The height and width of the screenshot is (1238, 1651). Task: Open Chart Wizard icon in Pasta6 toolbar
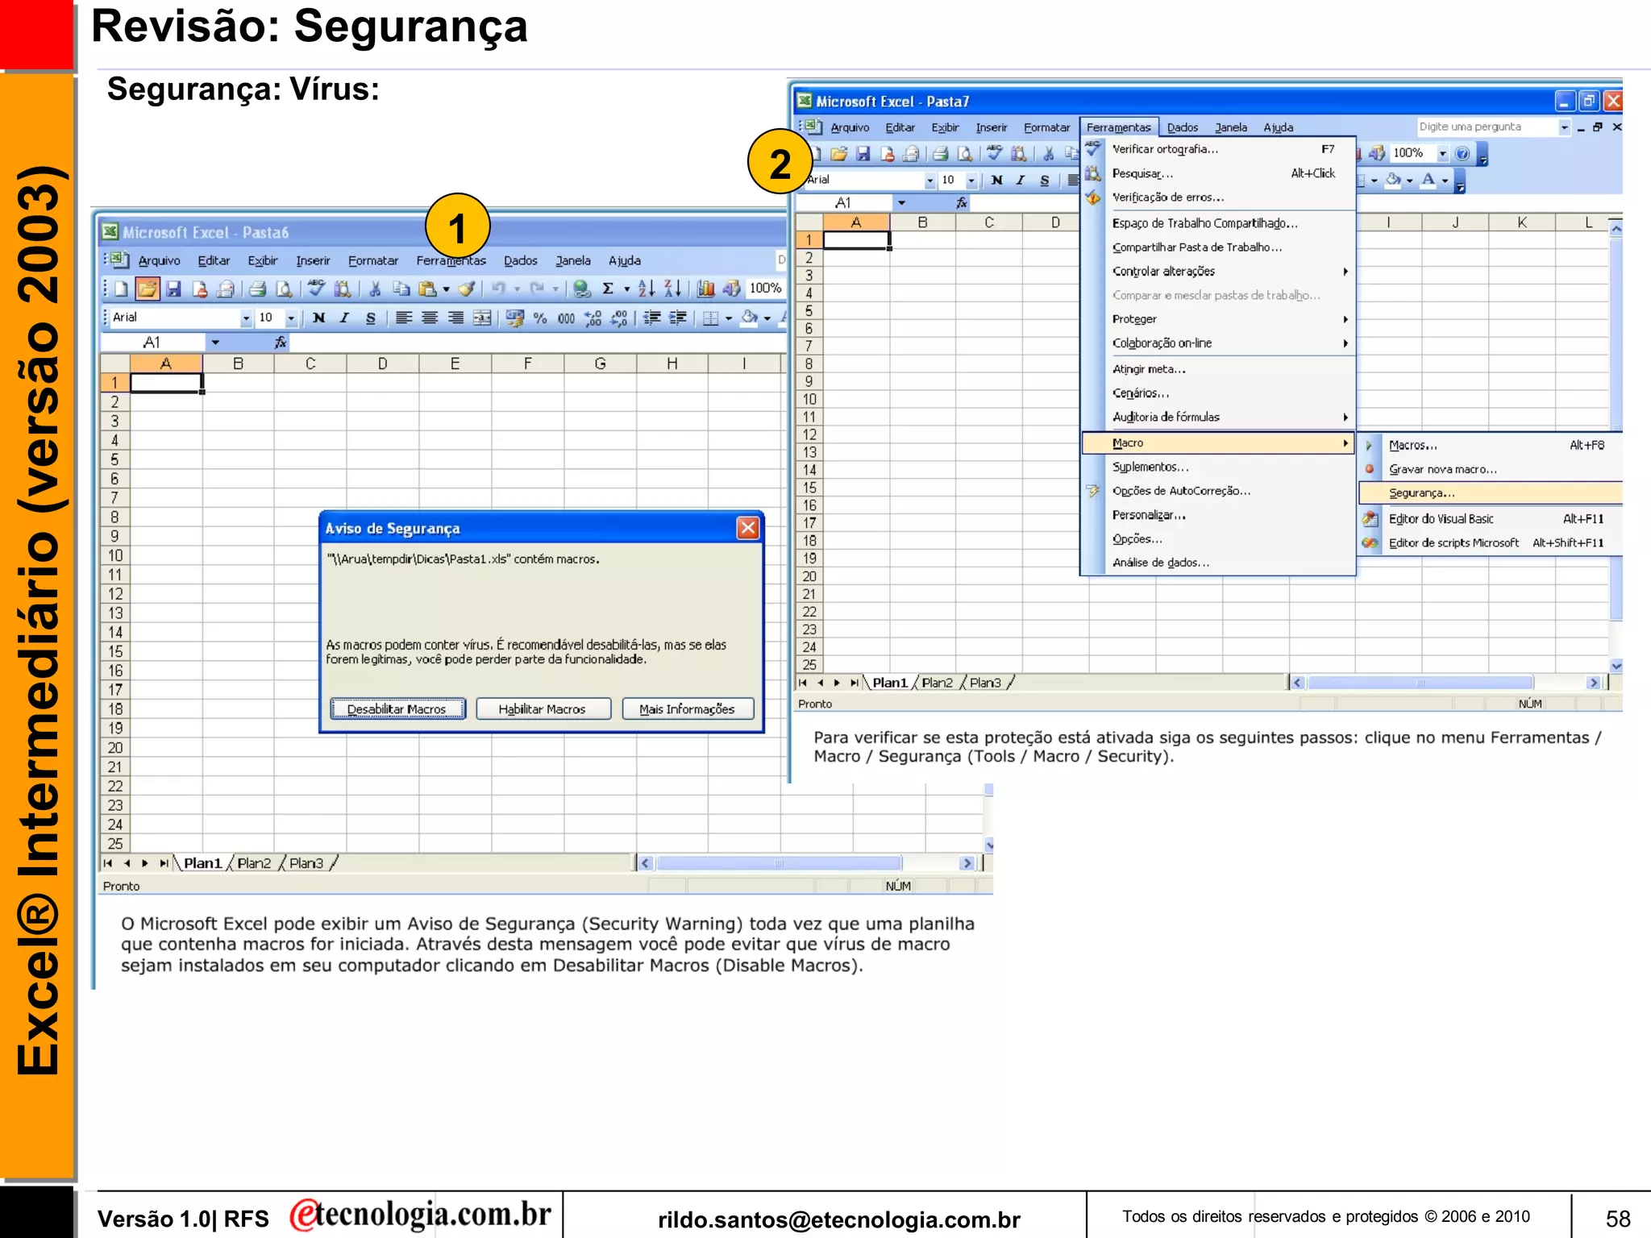(x=705, y=289)
